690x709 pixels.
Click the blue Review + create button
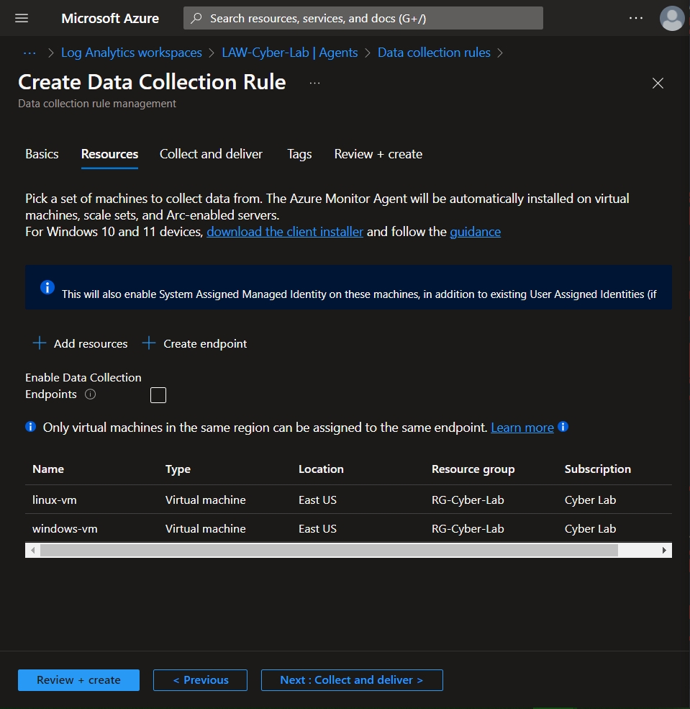(78, 679)
